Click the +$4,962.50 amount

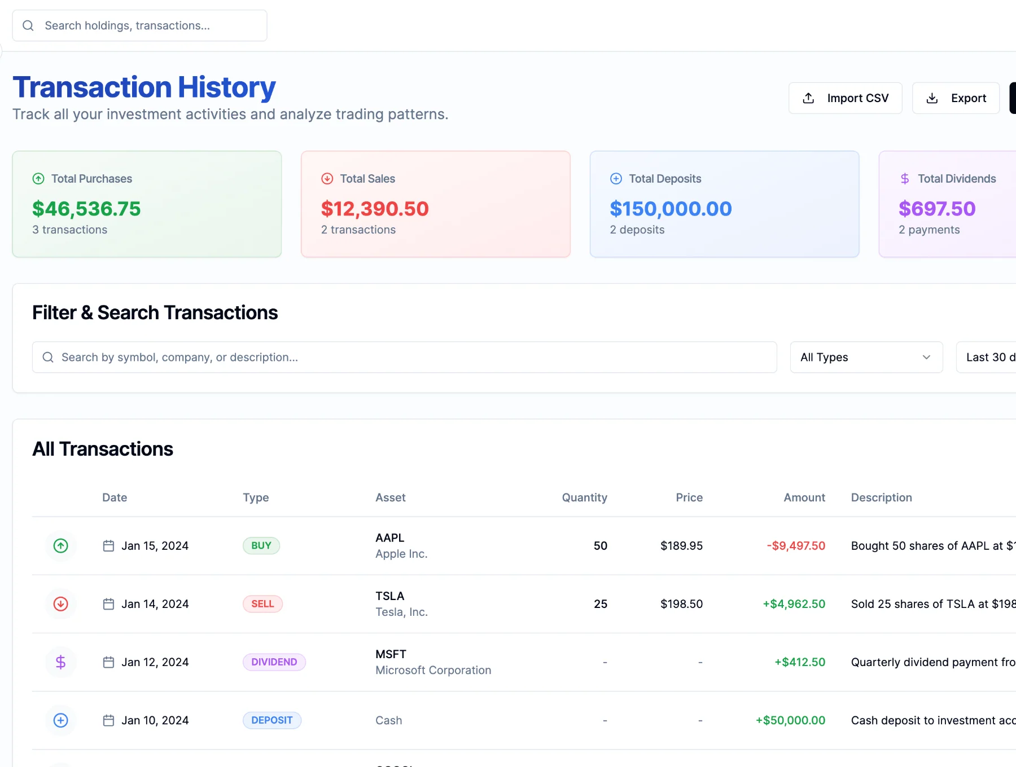pos(794,603)
